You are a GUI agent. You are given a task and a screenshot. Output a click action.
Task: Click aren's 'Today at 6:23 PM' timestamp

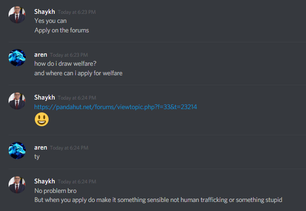tap(69, 55)
